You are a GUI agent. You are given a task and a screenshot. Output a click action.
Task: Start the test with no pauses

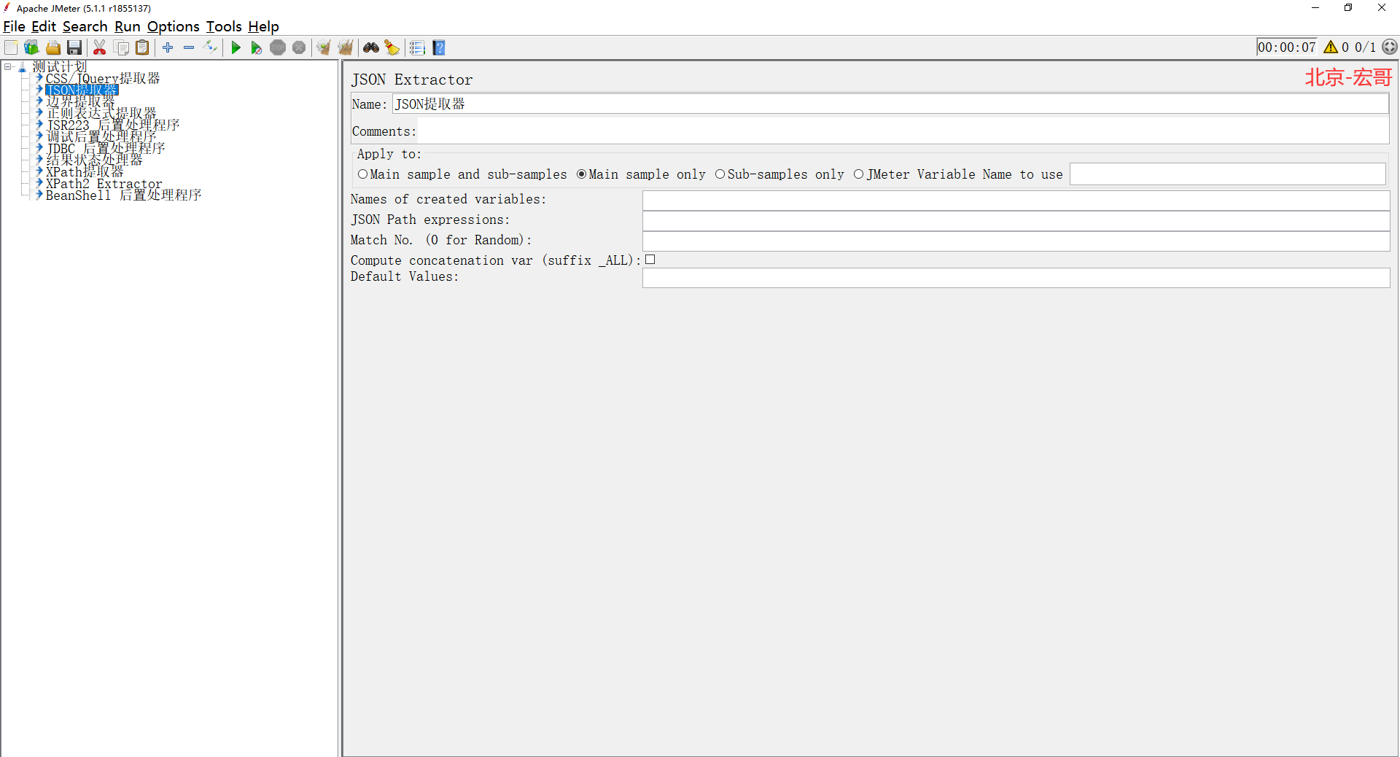point(257,48)
